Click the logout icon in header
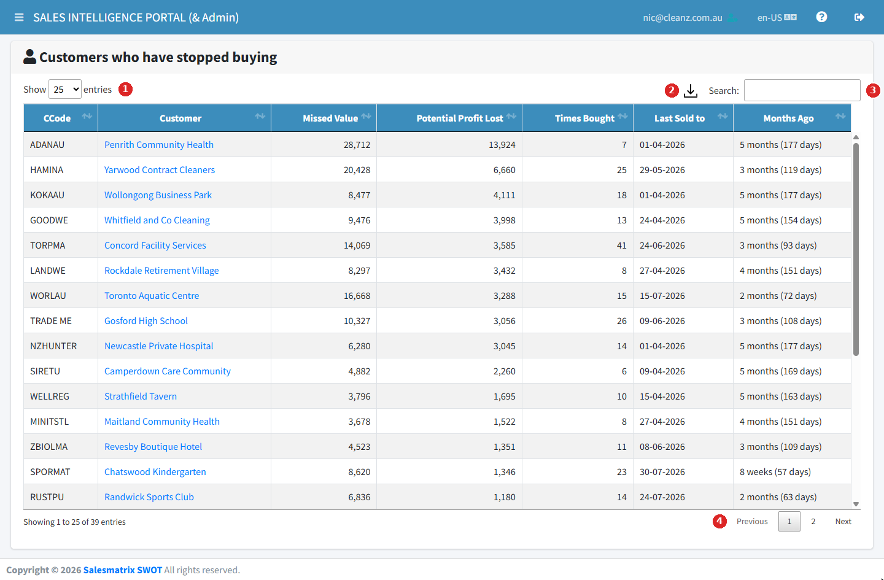Image resolution: width=884 pixels, height=580 pixels. click(x=859, y=17)
